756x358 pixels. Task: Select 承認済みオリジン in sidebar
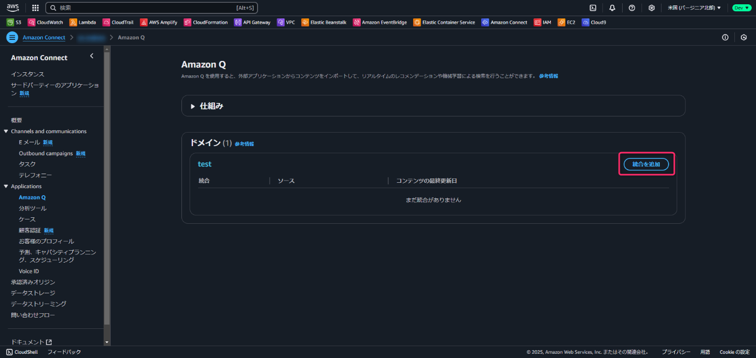[33, 282]
